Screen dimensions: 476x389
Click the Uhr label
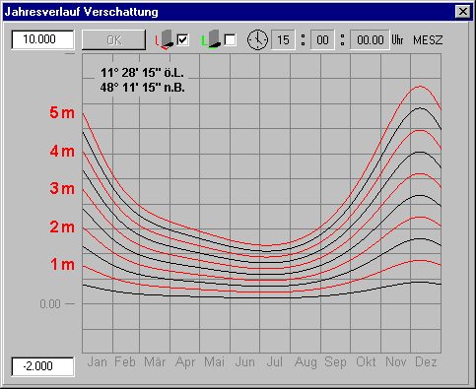397,40
